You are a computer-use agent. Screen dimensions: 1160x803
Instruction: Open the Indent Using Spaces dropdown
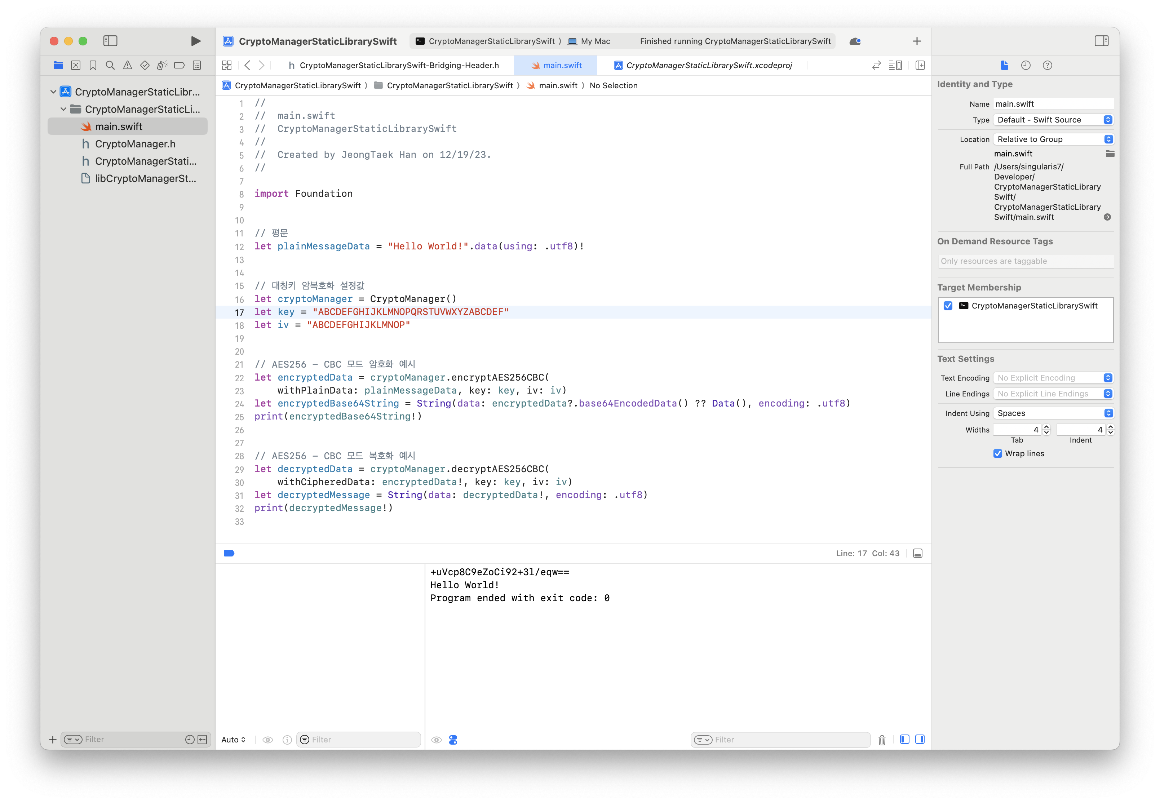pos(1053,413)
